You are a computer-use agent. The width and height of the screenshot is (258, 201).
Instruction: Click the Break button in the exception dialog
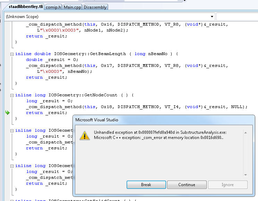point(146,185)
